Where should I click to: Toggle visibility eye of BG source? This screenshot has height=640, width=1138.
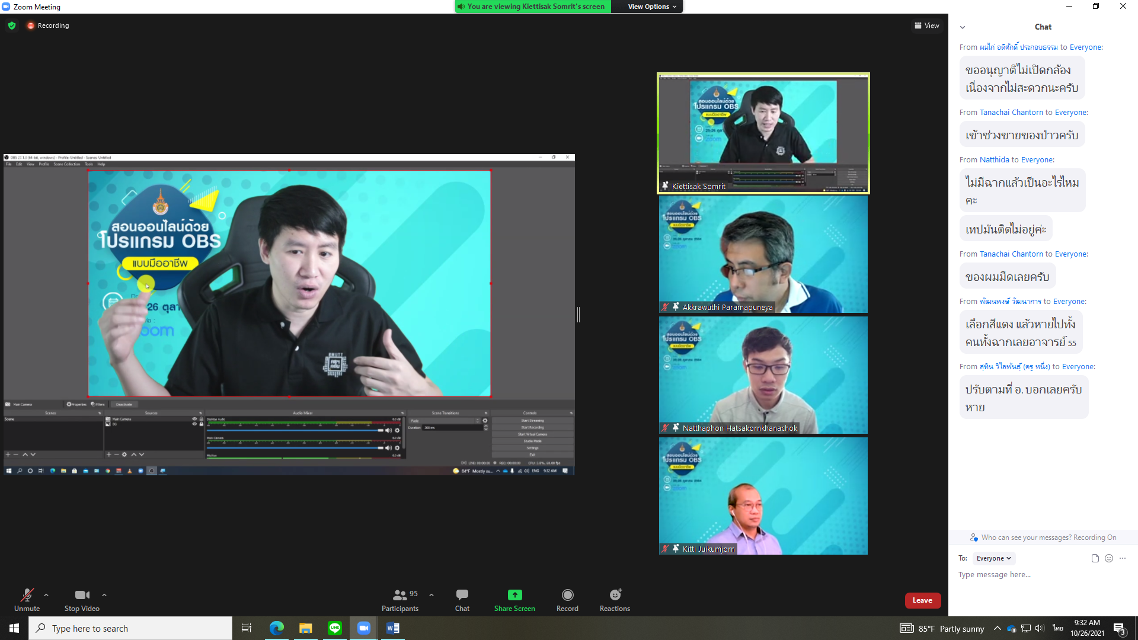pos(194,424)
